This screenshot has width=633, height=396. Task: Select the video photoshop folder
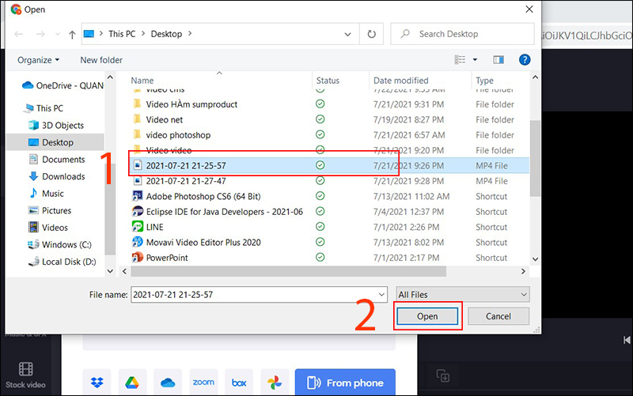point(178,135)
